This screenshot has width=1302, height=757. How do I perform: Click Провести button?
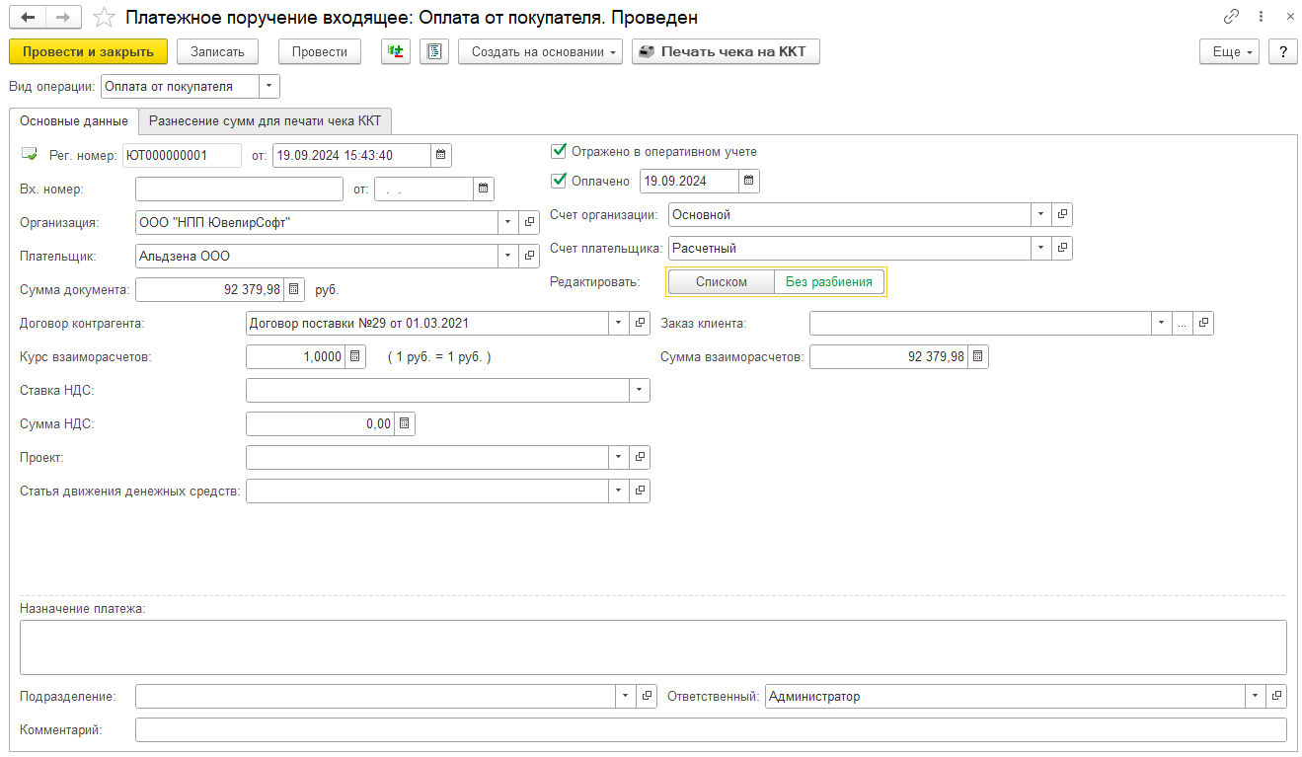320,51
